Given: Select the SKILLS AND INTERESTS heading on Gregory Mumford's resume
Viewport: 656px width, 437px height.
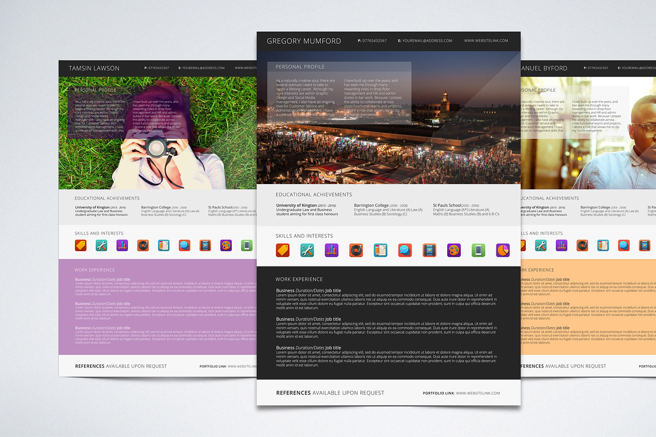Looking at the screenshot, I should coord(304,236).
